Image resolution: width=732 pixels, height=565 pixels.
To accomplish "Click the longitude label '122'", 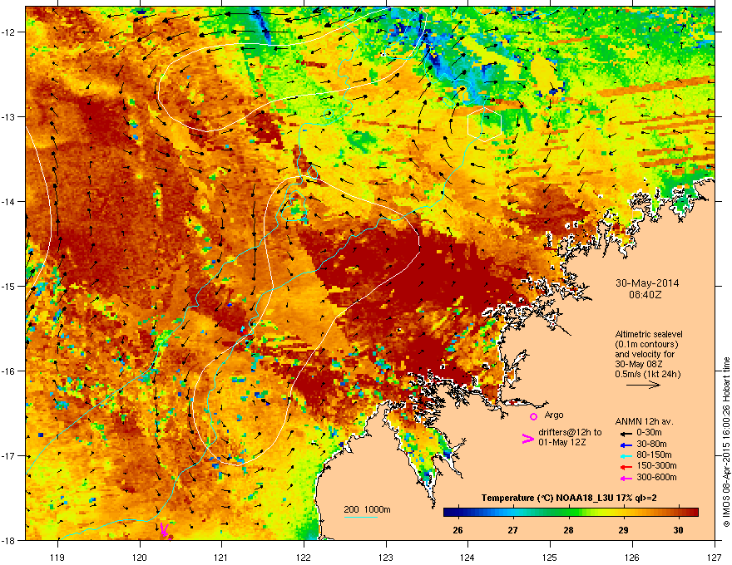I will (304, 557).
